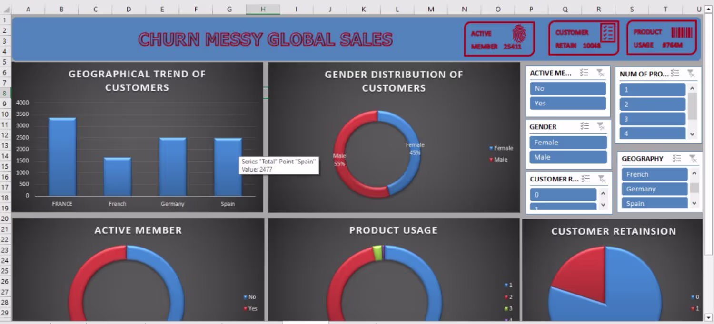Select 0 in the Customer R... slicer
Screen dimensions: 714x324
[x=563, y=195]
